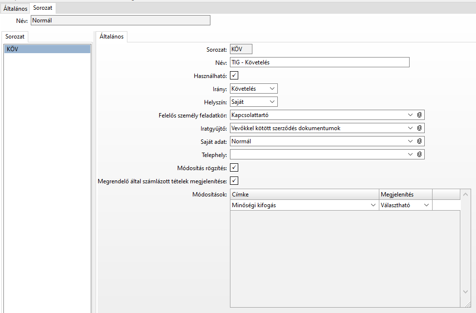
Task: Click into the TIG - Követelés name field
Action: pos(319,62)
